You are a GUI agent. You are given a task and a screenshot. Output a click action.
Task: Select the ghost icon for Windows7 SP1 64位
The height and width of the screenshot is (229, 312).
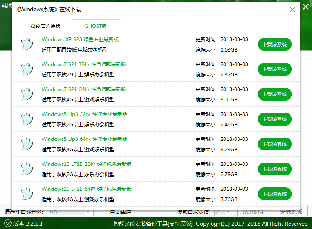coord(27,94)
